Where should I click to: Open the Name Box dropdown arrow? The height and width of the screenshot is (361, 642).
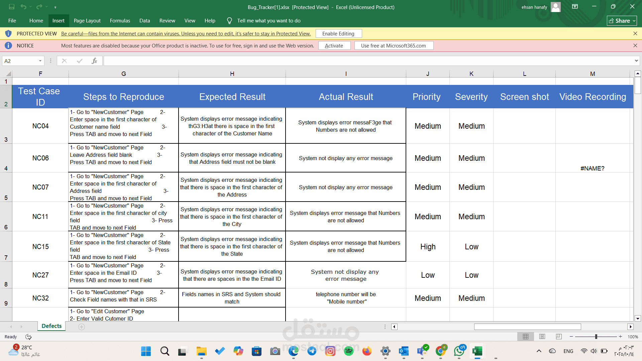coord(40,61)
